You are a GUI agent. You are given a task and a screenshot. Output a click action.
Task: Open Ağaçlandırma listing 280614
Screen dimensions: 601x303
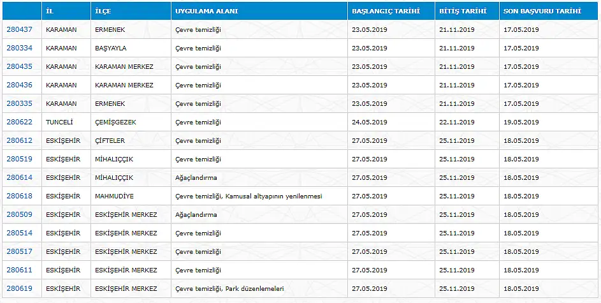19,177
